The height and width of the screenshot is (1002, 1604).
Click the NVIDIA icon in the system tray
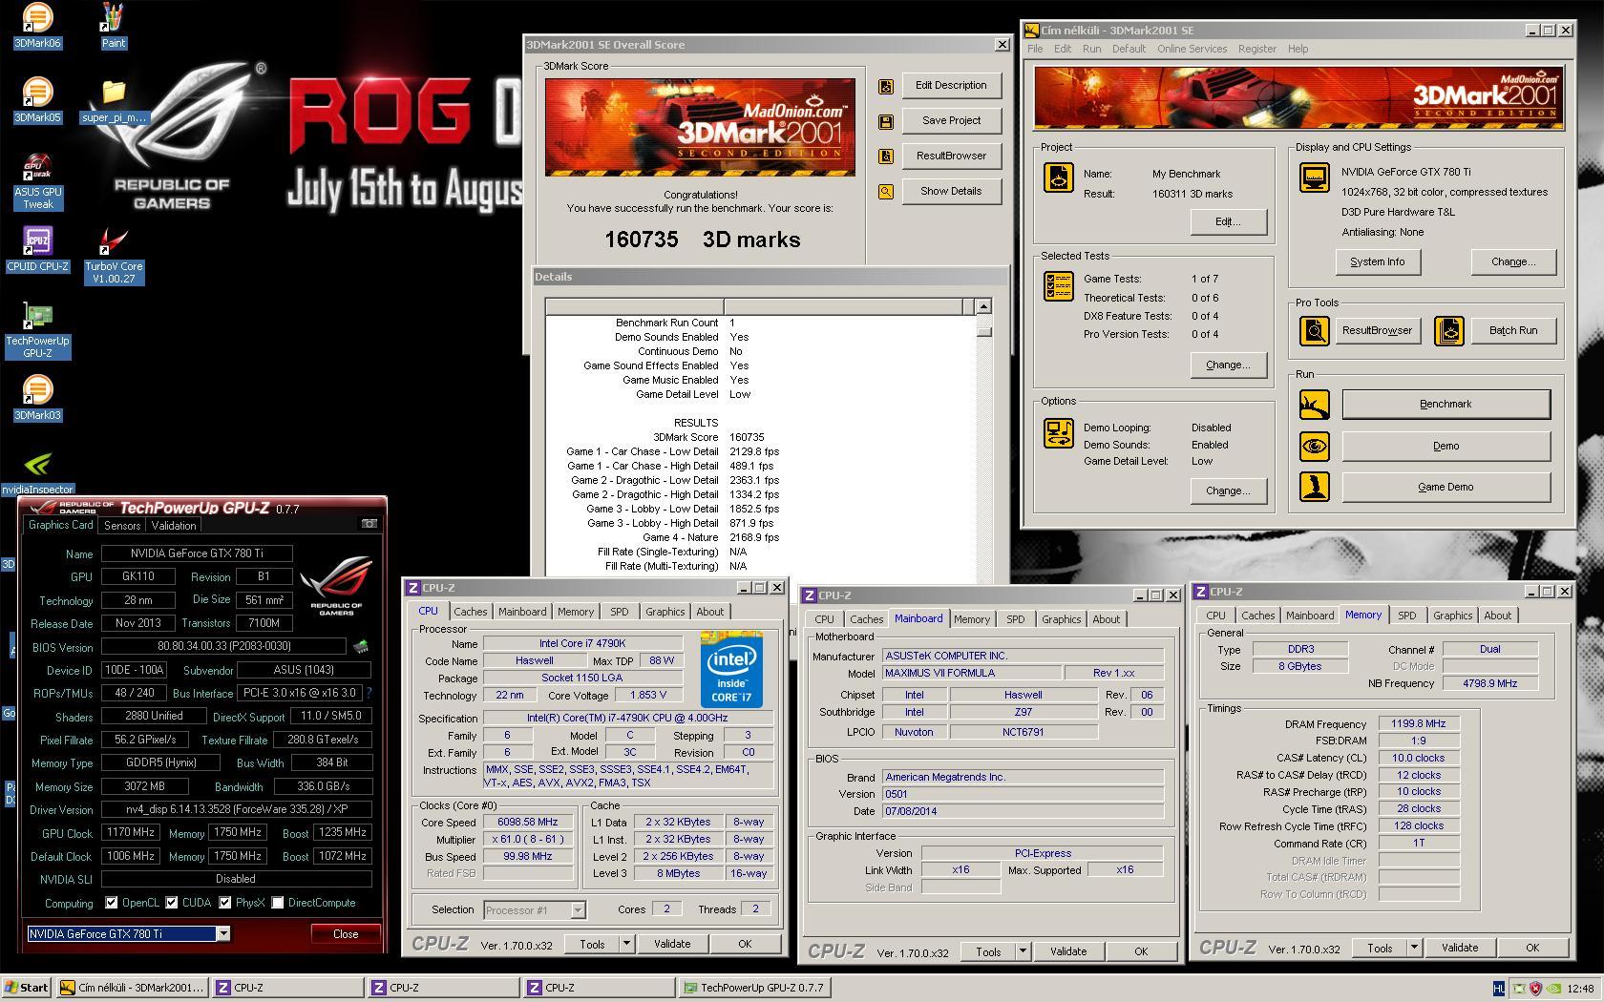(1553, 989)
